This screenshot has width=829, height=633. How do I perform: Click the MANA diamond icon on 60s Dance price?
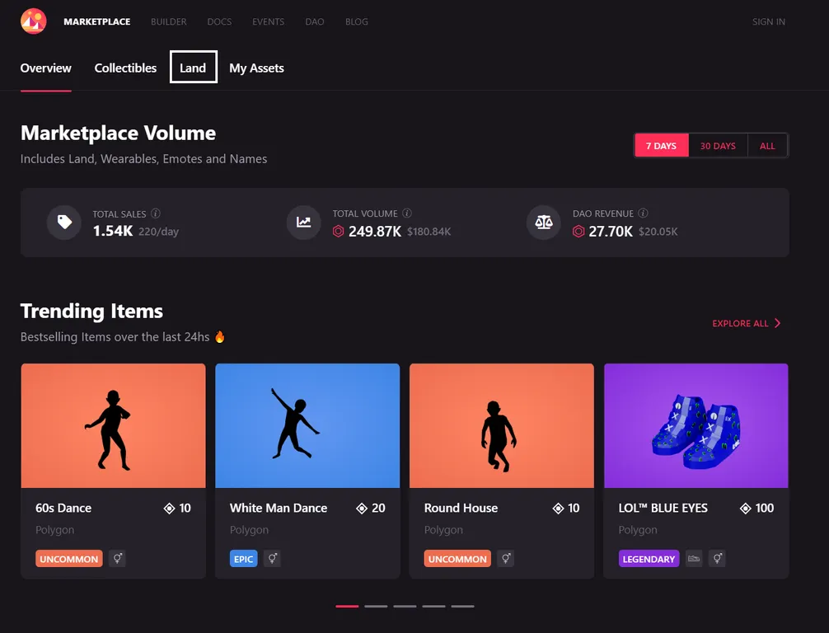coord(169,509)
